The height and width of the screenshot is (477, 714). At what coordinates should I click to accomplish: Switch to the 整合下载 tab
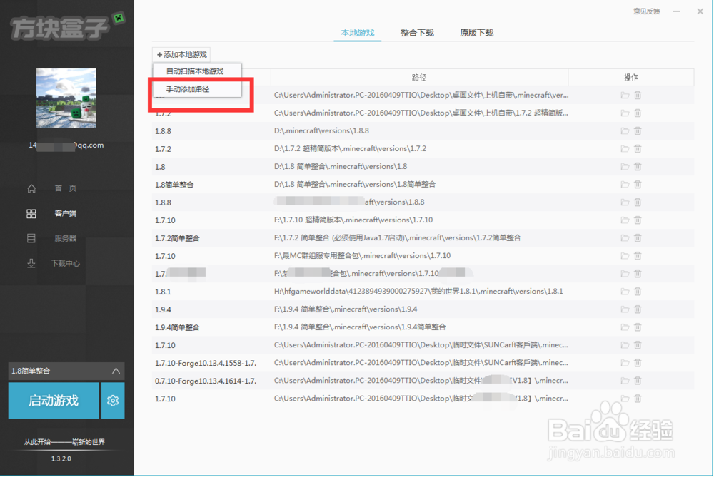coord(417,33)
